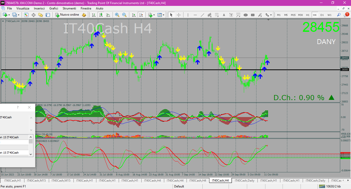Set timeframe to M30
This screenshot has width=351, height=189.
tap(300, 15)
